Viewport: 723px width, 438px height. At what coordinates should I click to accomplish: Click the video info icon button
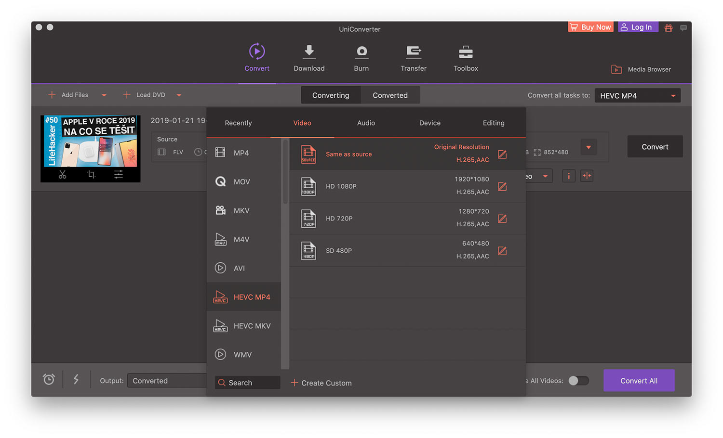coord(569,176)
